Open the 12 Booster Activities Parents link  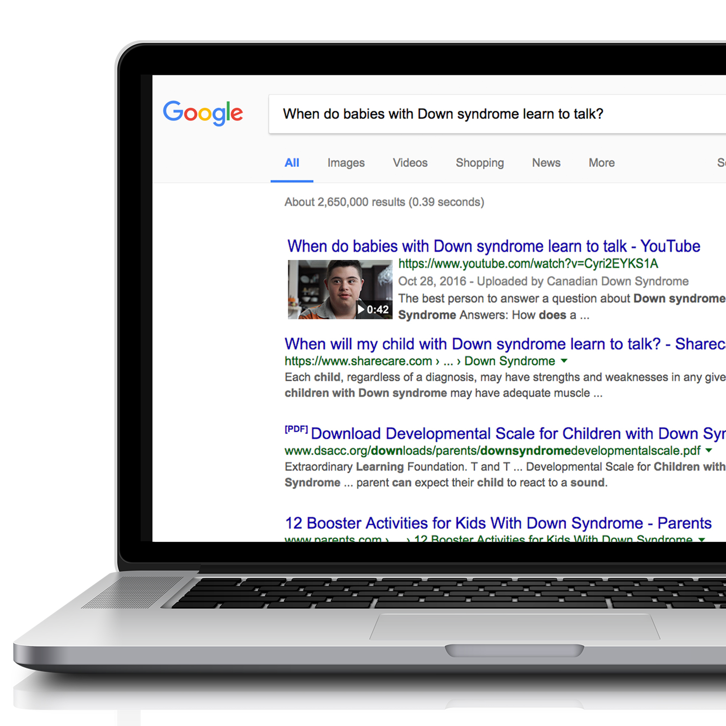[498, 523]
